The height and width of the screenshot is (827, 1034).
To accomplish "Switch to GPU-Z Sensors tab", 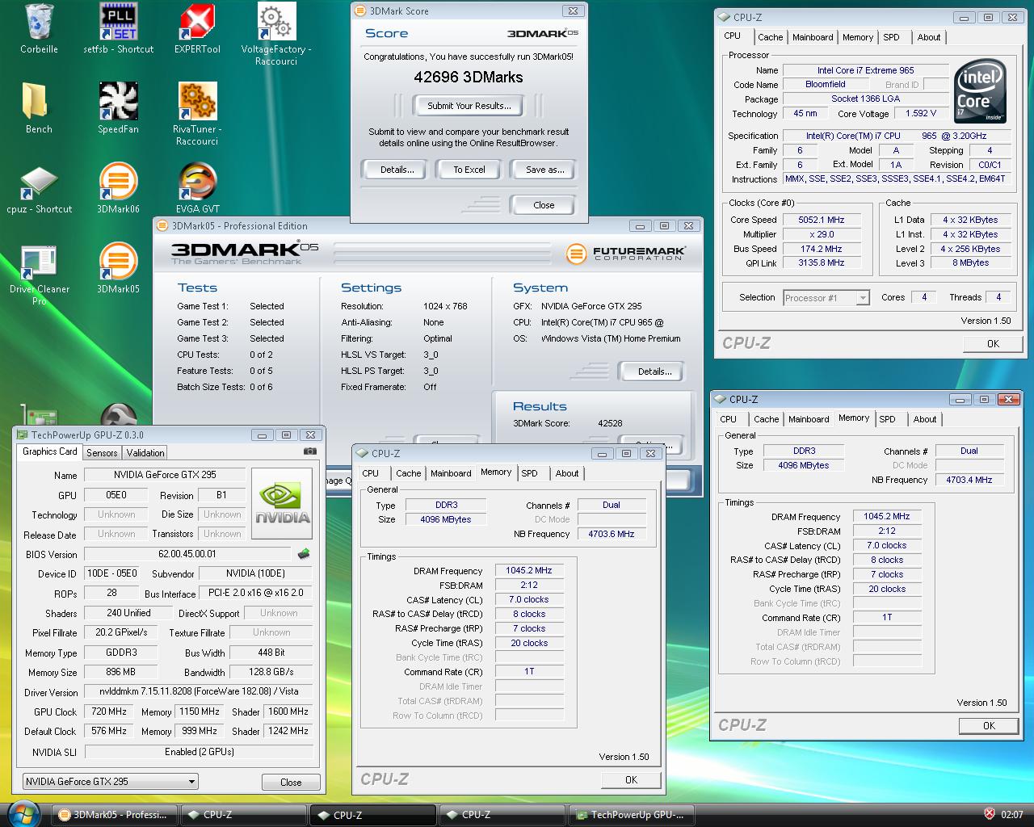I will (x=102, y=453).
